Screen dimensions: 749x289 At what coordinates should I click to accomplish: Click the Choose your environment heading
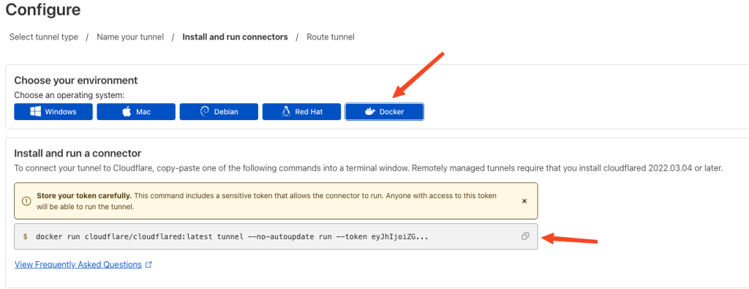76,80
